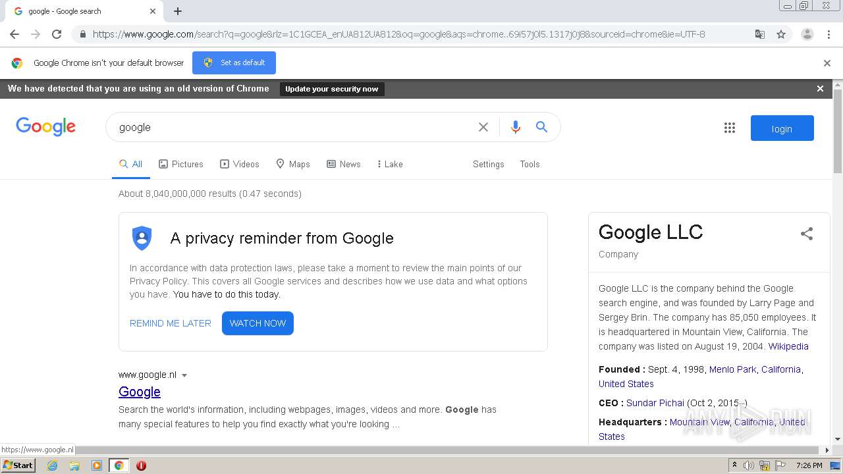This screenshot has height=474, width=843.
Task: Click the network tray icon
Action: pyautogui.click(x=765, y=465)
